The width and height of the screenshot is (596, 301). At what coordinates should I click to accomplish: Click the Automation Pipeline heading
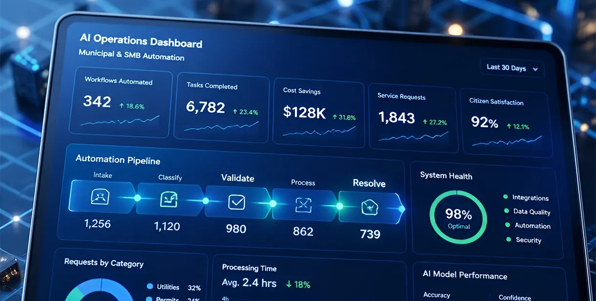(x=118, y=159)
